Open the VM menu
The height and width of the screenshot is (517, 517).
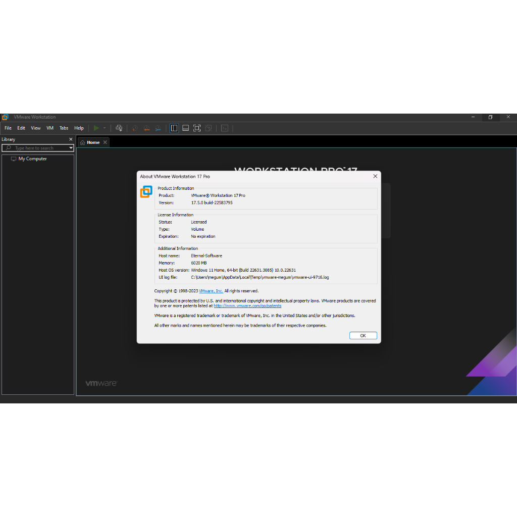point(50,128)
